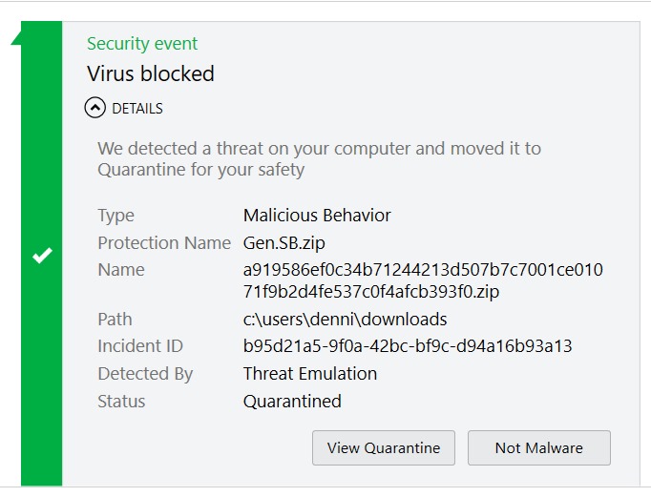The image size is (651, 497).
Task: Click the threat detection description message
Action: 319,159
